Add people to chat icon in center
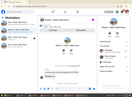The height and width of the screenshot is (97, 132). [64, 50]
